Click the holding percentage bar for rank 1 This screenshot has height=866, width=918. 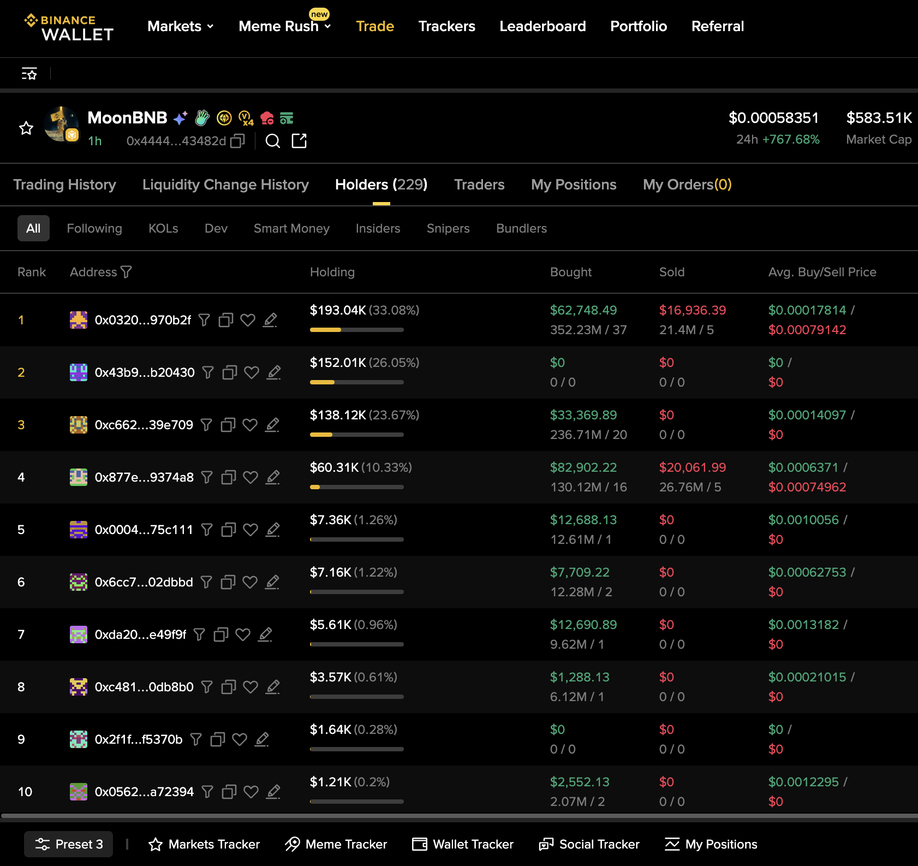[x=356, y=330]
